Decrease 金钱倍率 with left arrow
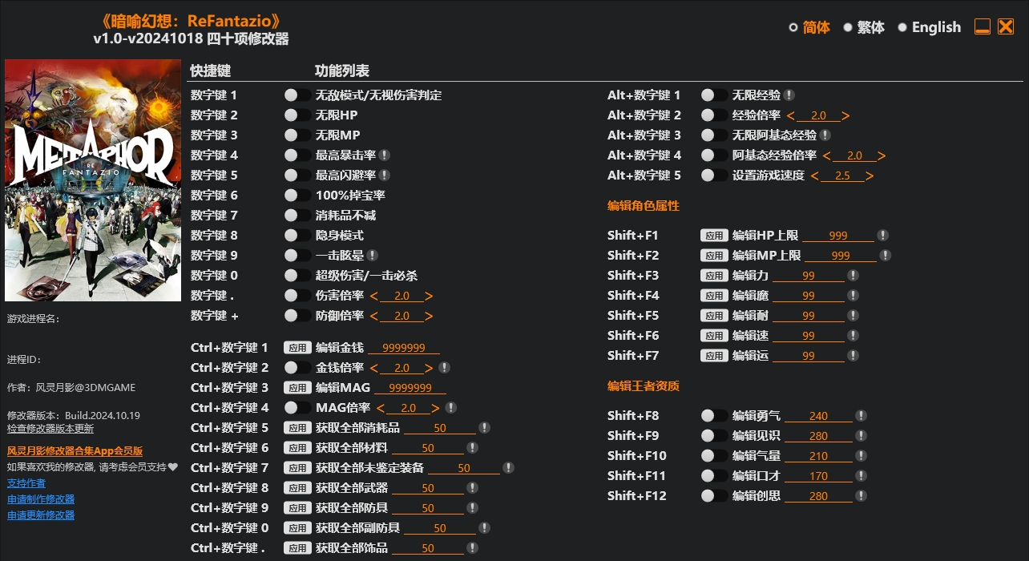This screenshot has height=561, width=1029. coord(373,368)
